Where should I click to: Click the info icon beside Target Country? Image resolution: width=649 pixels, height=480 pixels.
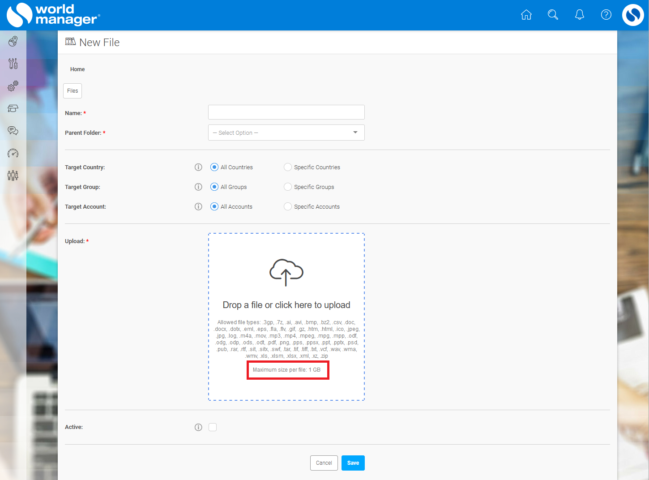198,167
